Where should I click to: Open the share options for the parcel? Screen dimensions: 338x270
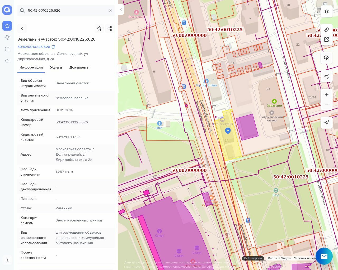[x=110, y=28]
